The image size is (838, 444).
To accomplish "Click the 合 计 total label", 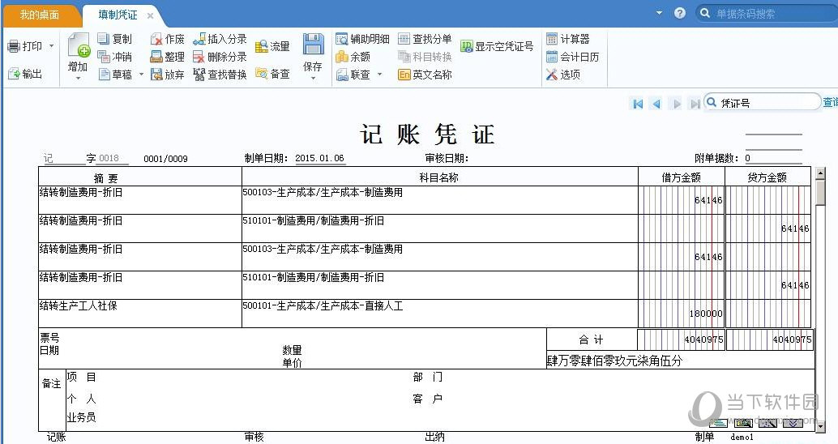I will [x=591, y=339].
